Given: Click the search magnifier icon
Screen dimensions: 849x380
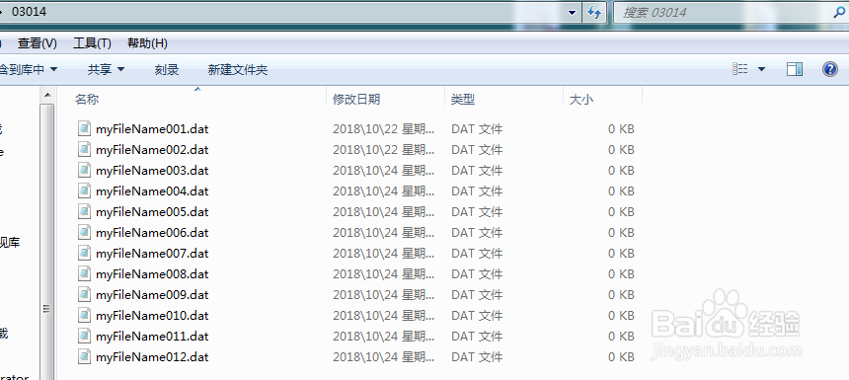Looking at the screenshot, I should (x=839, y=13).
